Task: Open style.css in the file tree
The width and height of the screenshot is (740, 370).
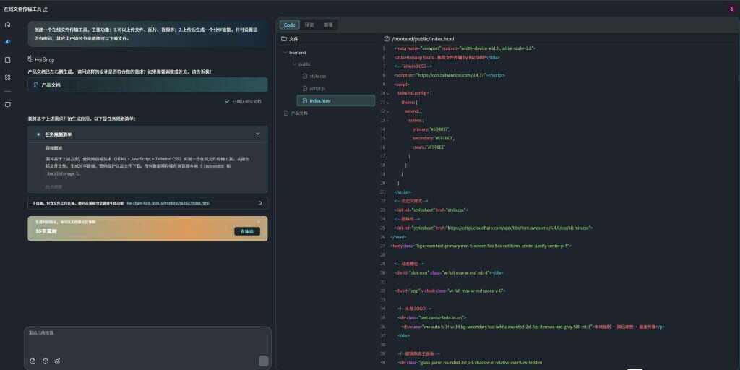Action: pyautogui.click(x=317, y=76)
